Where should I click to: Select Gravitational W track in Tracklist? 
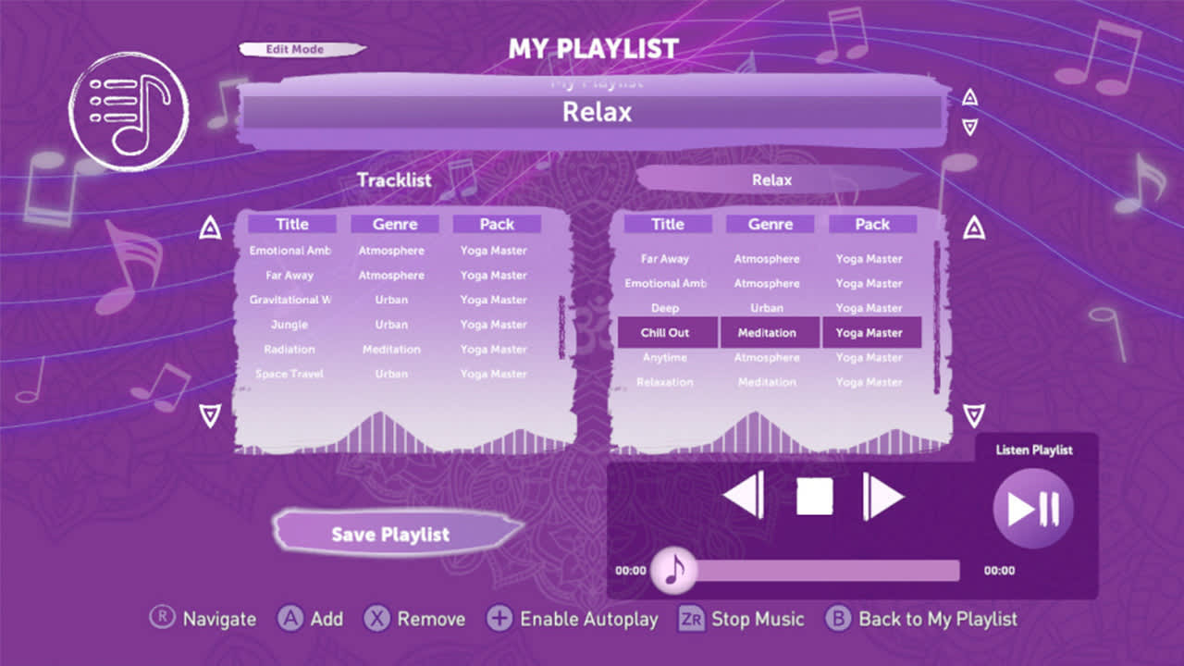click(290, 300)
